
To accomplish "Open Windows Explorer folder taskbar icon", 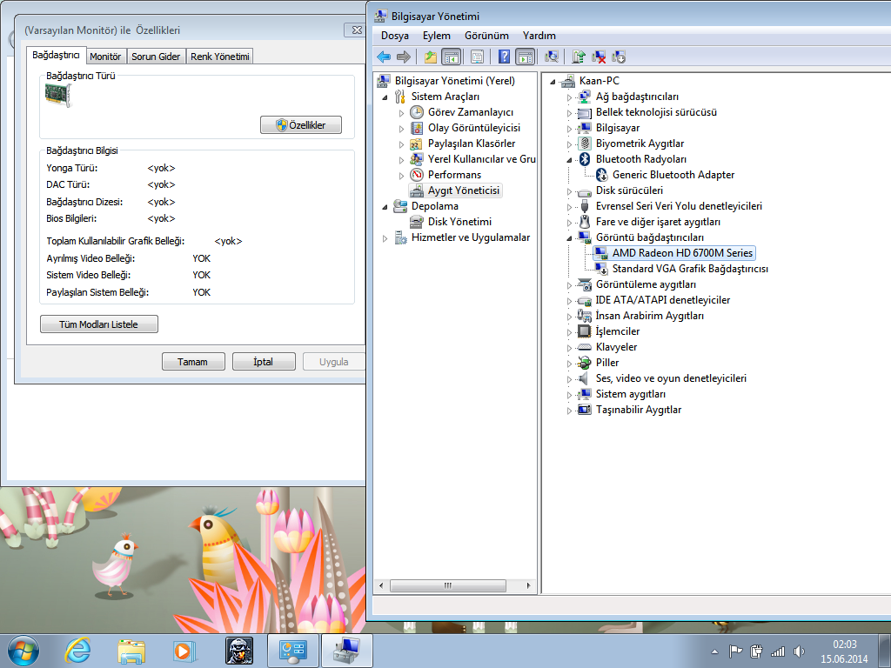I will (131, 651).
